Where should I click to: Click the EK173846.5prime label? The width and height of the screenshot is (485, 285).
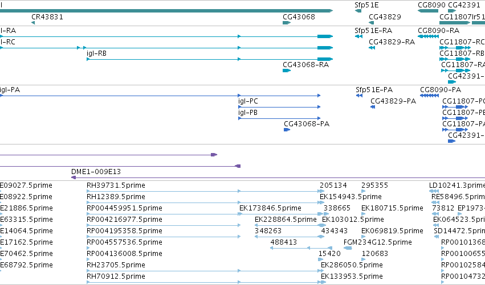270,208
